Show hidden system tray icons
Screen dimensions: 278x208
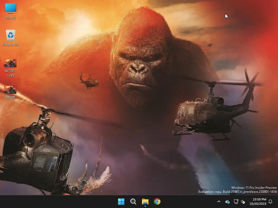pyautogui.click(x=219, y=201)
